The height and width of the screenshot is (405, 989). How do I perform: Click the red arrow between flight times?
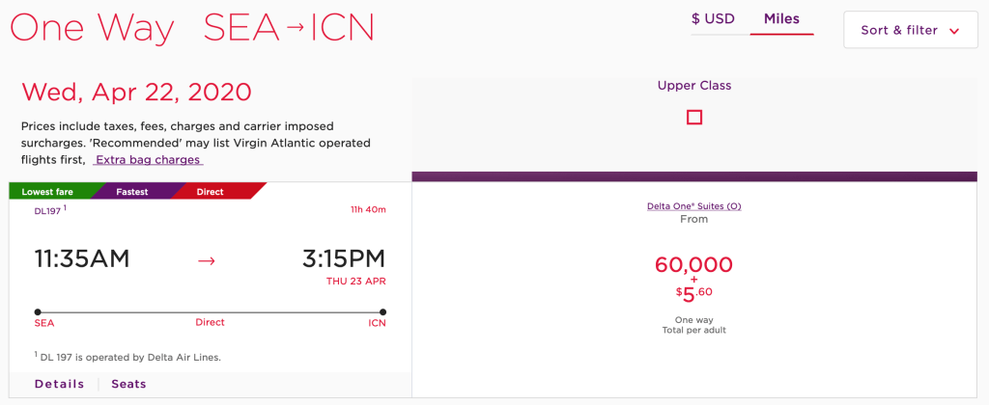point(206,260)
